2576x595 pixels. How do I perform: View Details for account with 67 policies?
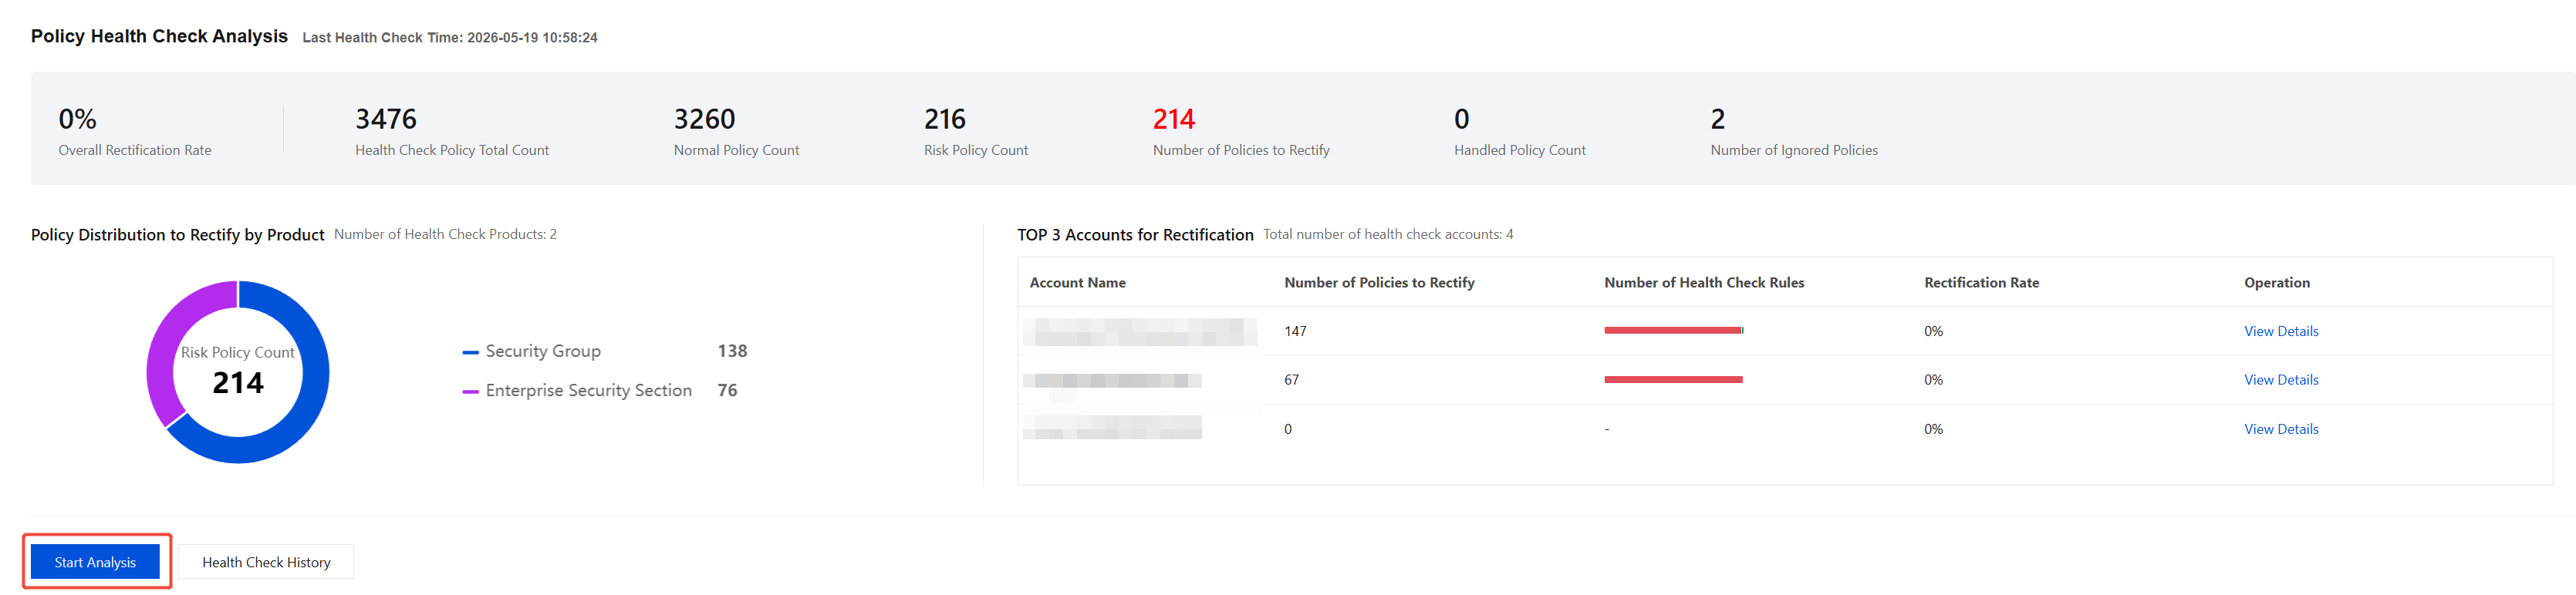click(2281, 381)
